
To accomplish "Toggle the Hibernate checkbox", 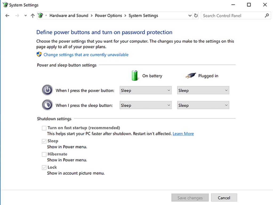I will 44,154.
